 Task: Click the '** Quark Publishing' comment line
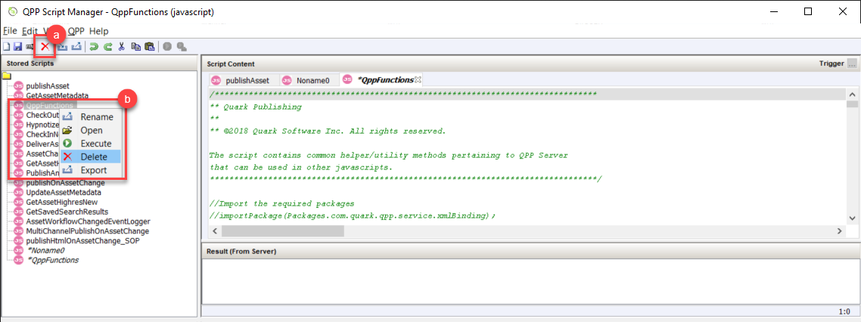[x=256, y=107]
